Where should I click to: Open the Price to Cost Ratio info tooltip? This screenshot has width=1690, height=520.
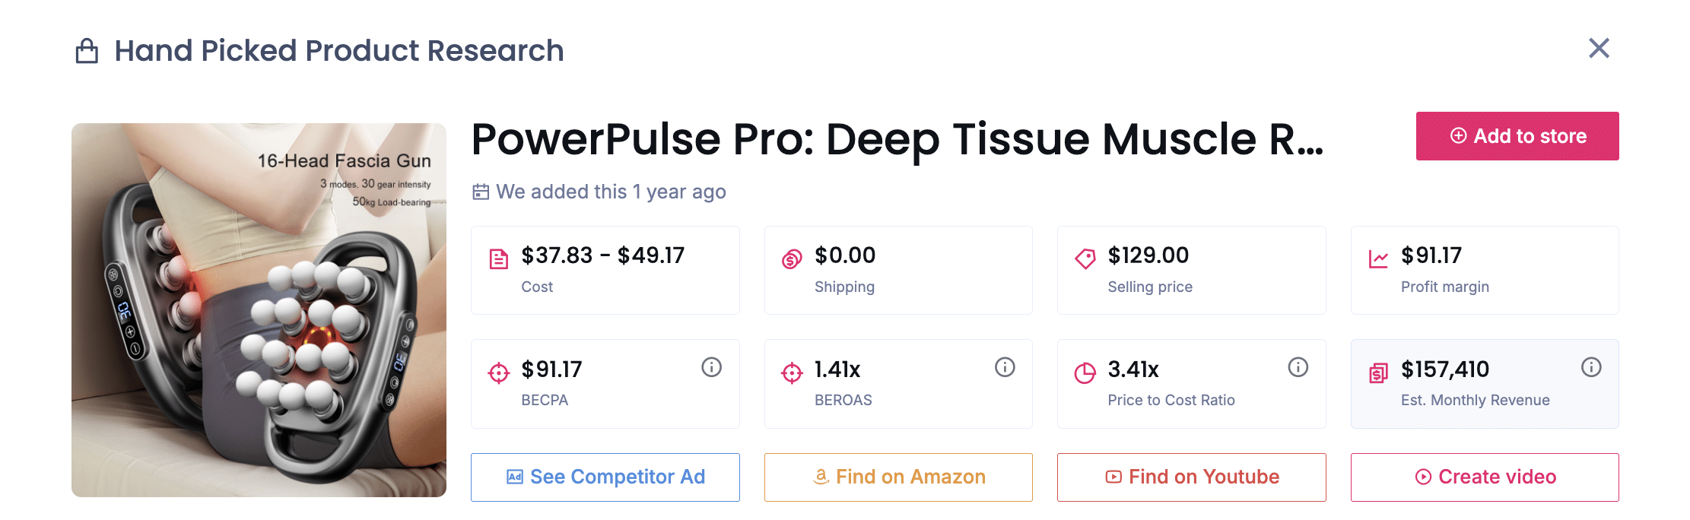tap(1298, 367)
